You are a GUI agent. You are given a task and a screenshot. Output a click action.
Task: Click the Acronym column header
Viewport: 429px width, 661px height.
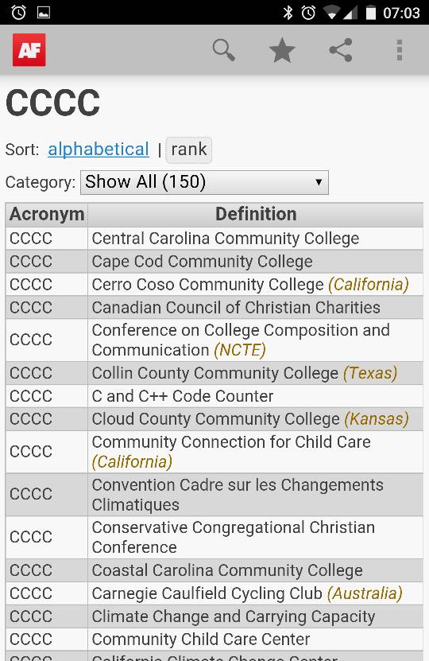pos(47,214)
